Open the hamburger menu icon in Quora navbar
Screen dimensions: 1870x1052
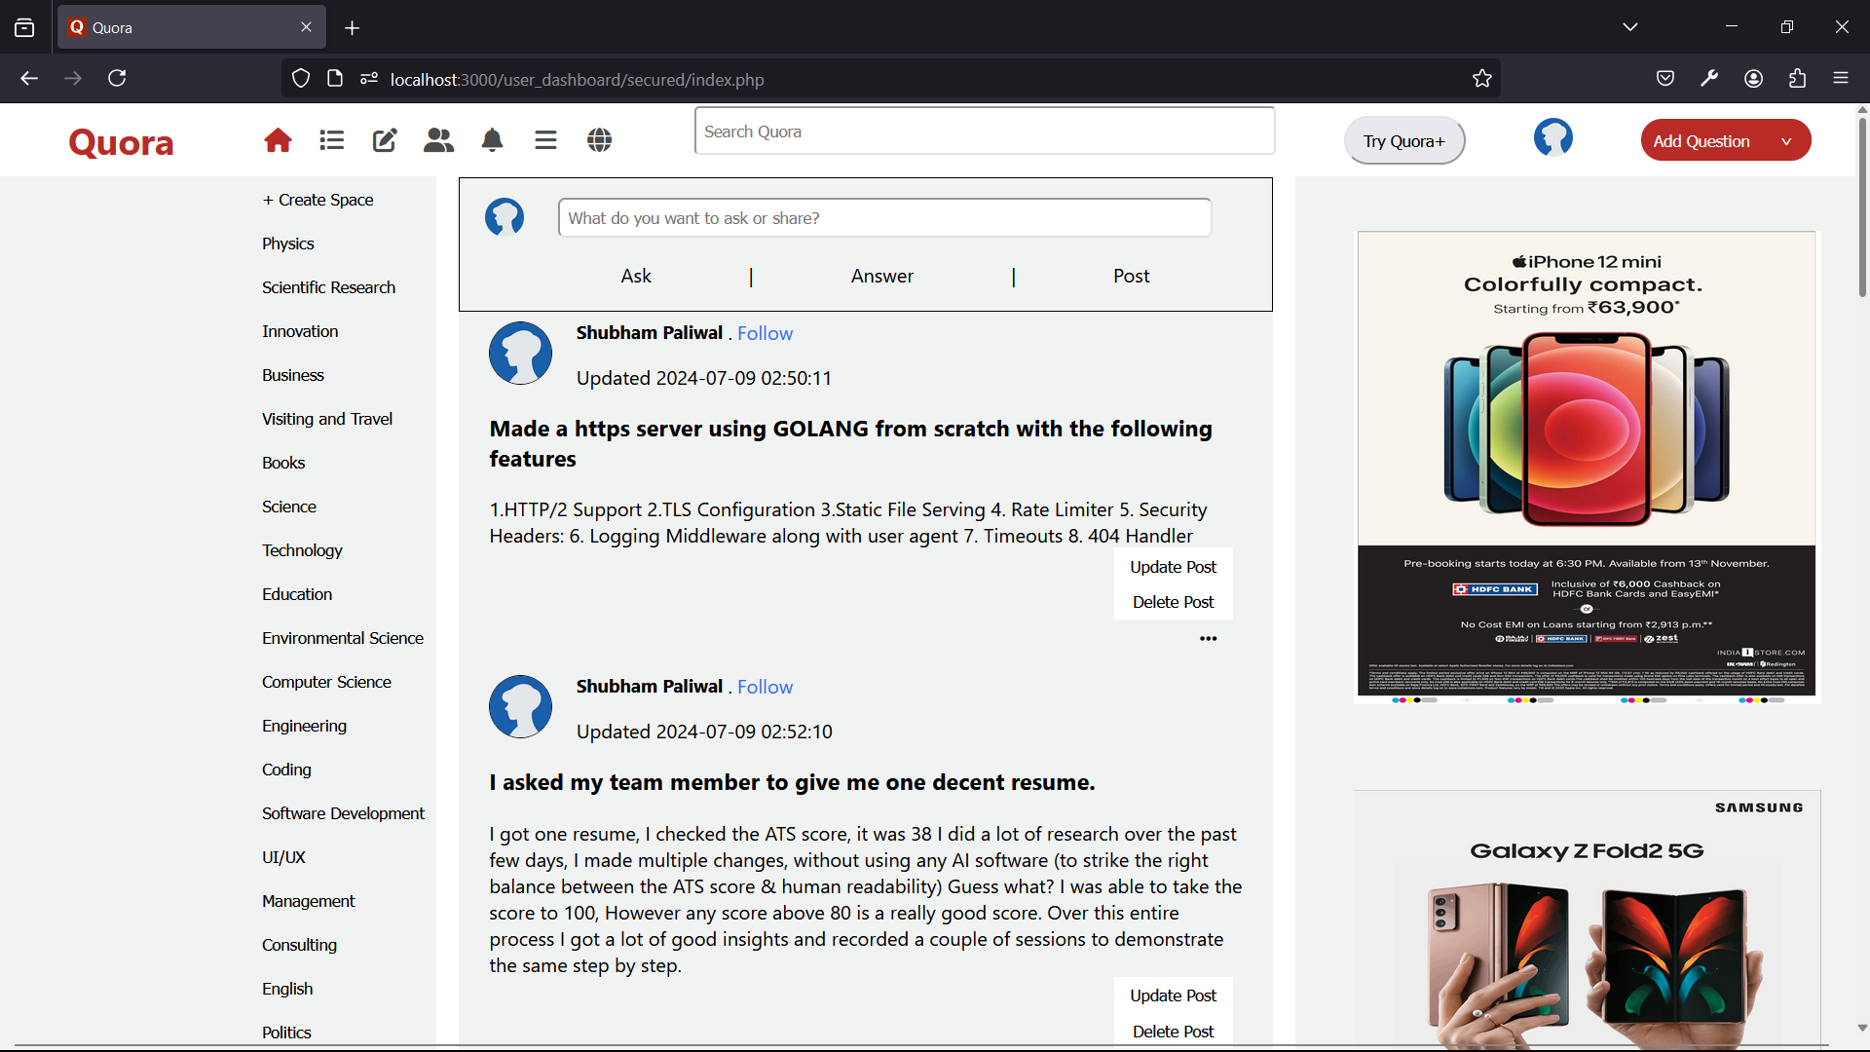coord(545,140)
